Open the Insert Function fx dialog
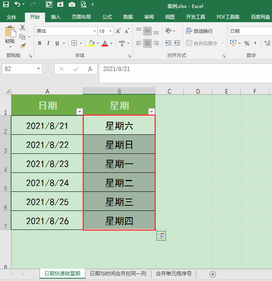The height and width of the screenshot is (281, 272). pyautogui.click(x=90, y=69)
